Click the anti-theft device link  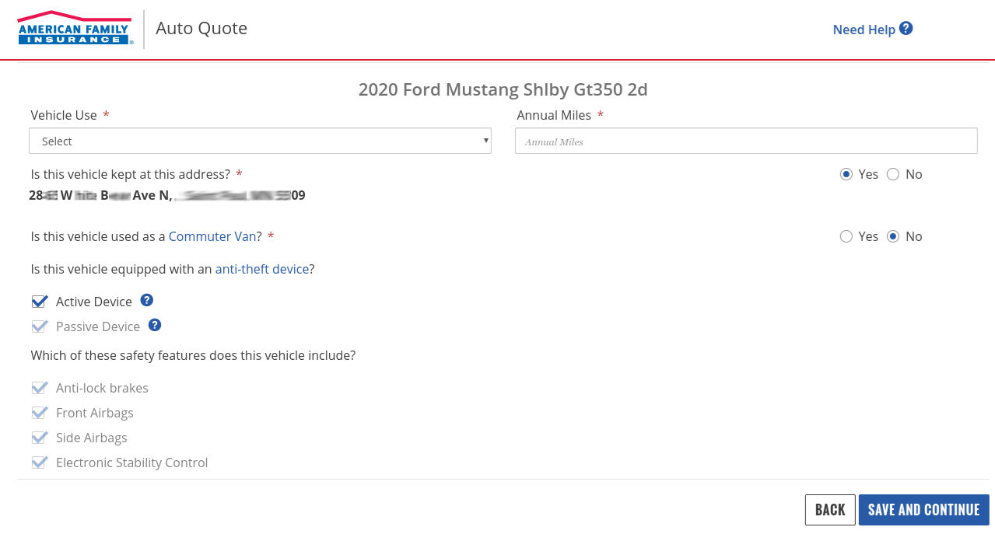[x=261, y=269]
